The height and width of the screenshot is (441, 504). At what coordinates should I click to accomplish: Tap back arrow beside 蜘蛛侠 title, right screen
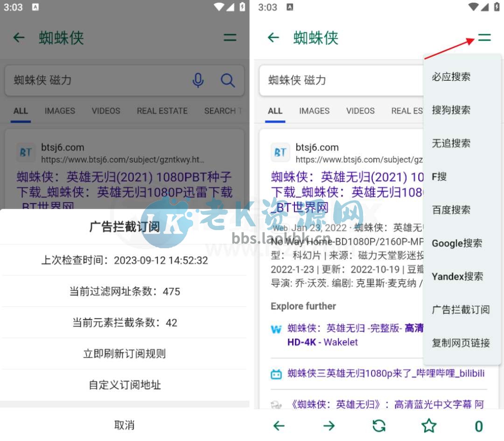[x=273, y=38]
